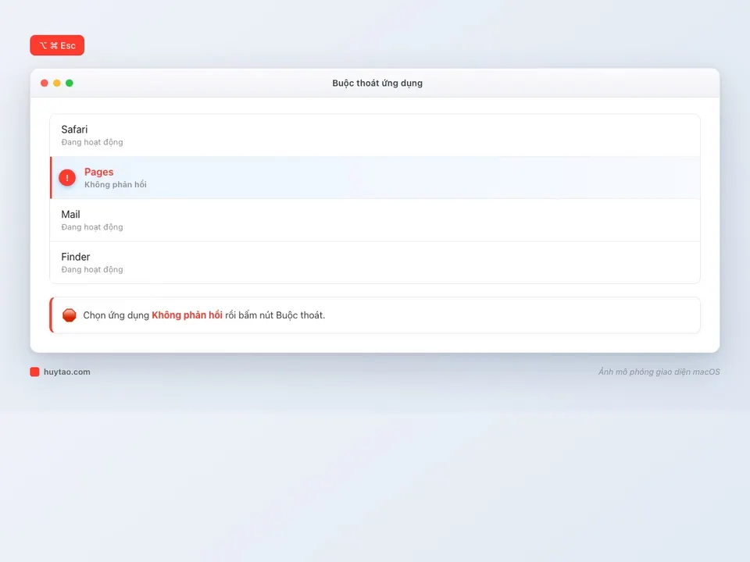
Task: Click "Không phản hồi" status under Pages
Action: [116, 184]
